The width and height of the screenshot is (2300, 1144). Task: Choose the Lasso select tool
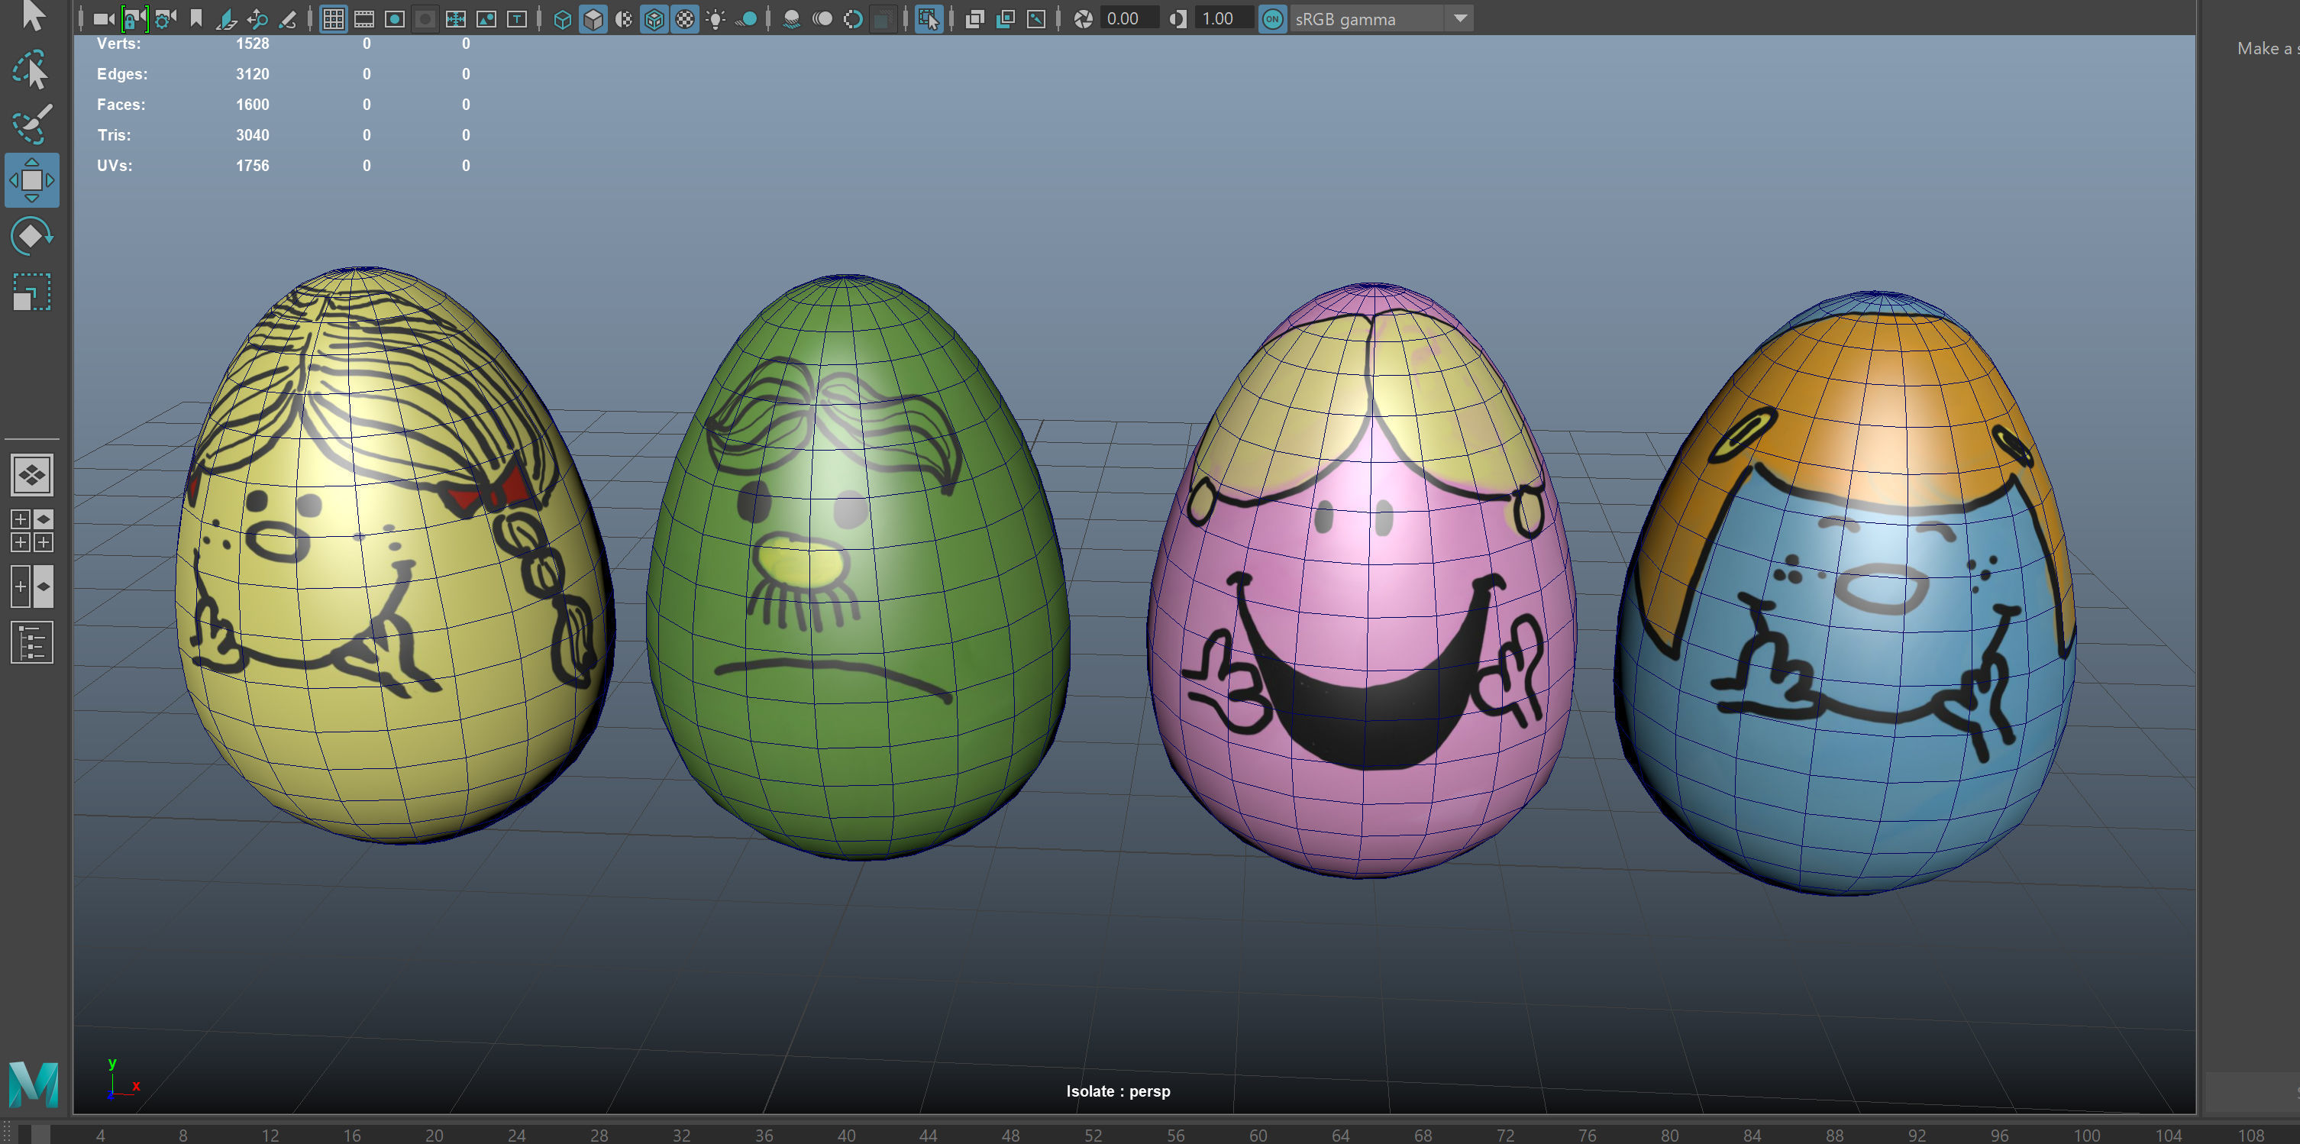31,69
